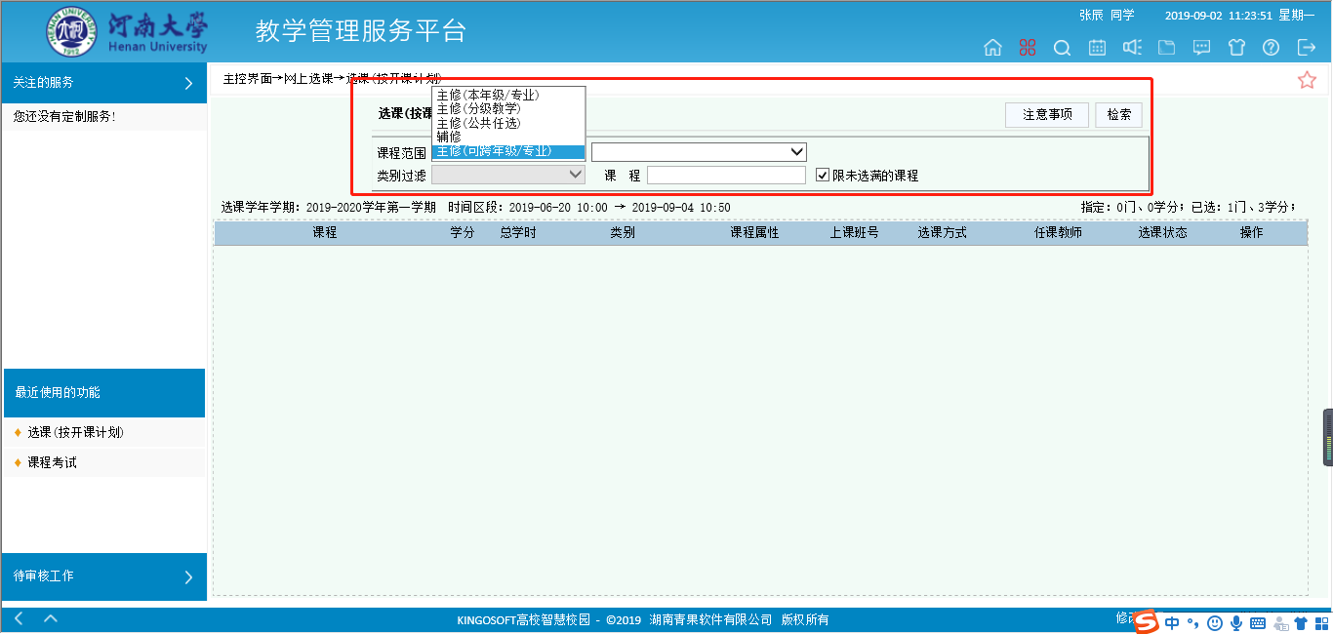
Task: Click the 课程 text input field
Action: [x=726, y=176]
